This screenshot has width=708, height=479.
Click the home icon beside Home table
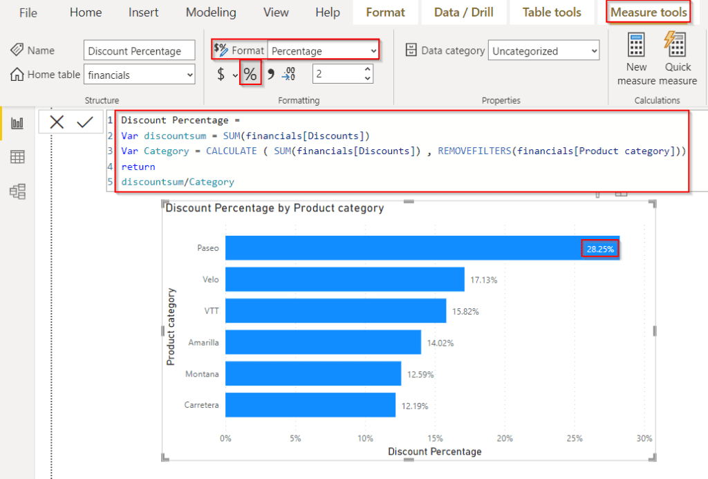click(x=17, y=74)
